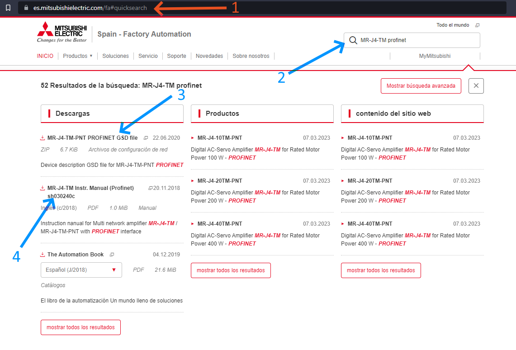Click the '52 Resultados de la búsqueda' heading
This screenshot has width=516, height=350.
[121, 85]
